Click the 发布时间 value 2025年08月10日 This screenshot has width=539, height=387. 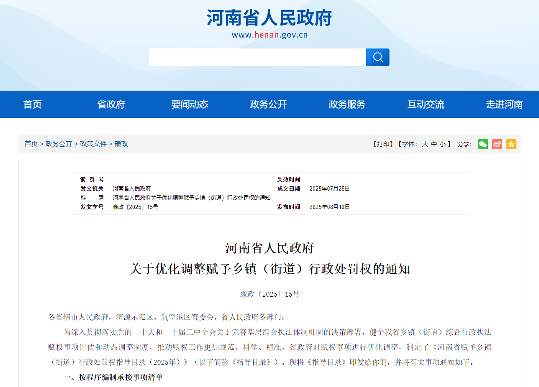coord(329,207)
